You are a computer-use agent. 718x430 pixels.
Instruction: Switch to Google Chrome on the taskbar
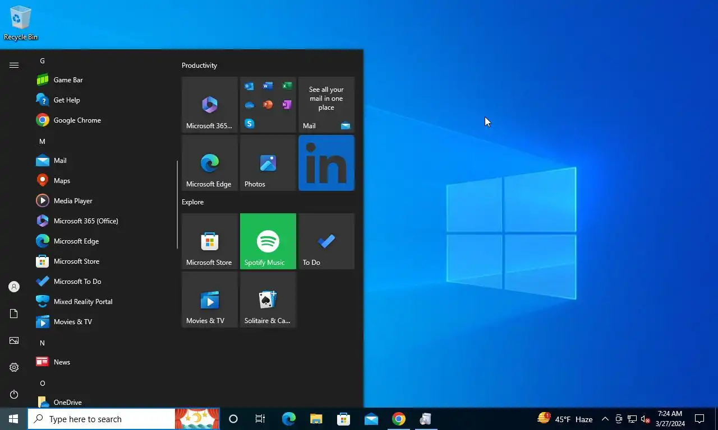coord(398,419)
